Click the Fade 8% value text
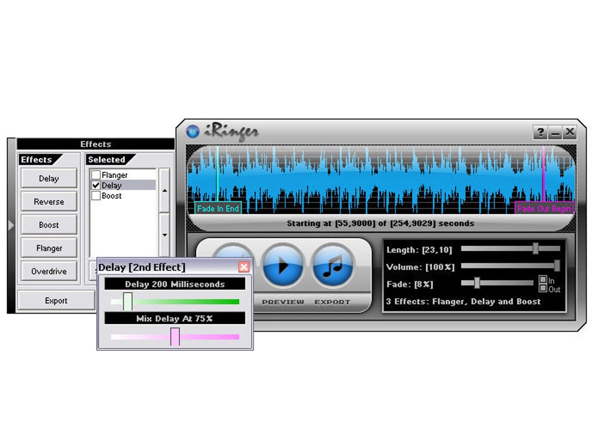The width and height of the screenshot is (592, 447). point(410,284)
